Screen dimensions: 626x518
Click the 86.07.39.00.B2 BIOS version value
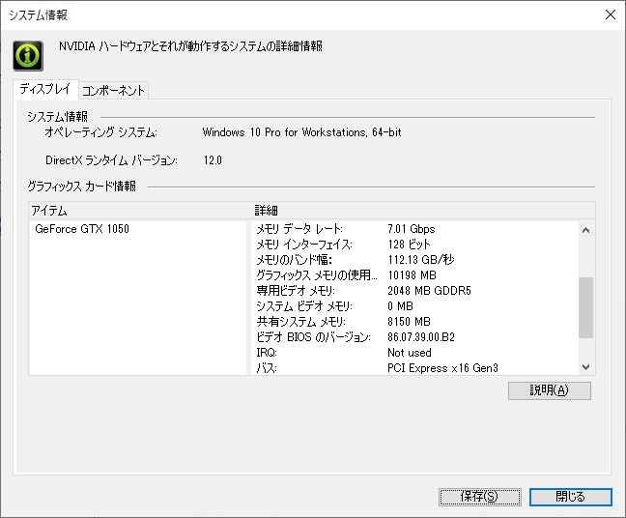coord(421,337)
